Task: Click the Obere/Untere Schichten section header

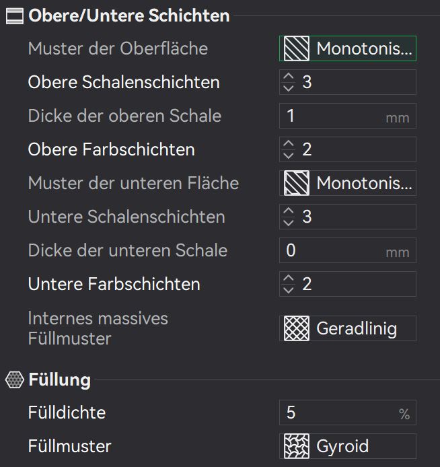Action: point(129,15)
